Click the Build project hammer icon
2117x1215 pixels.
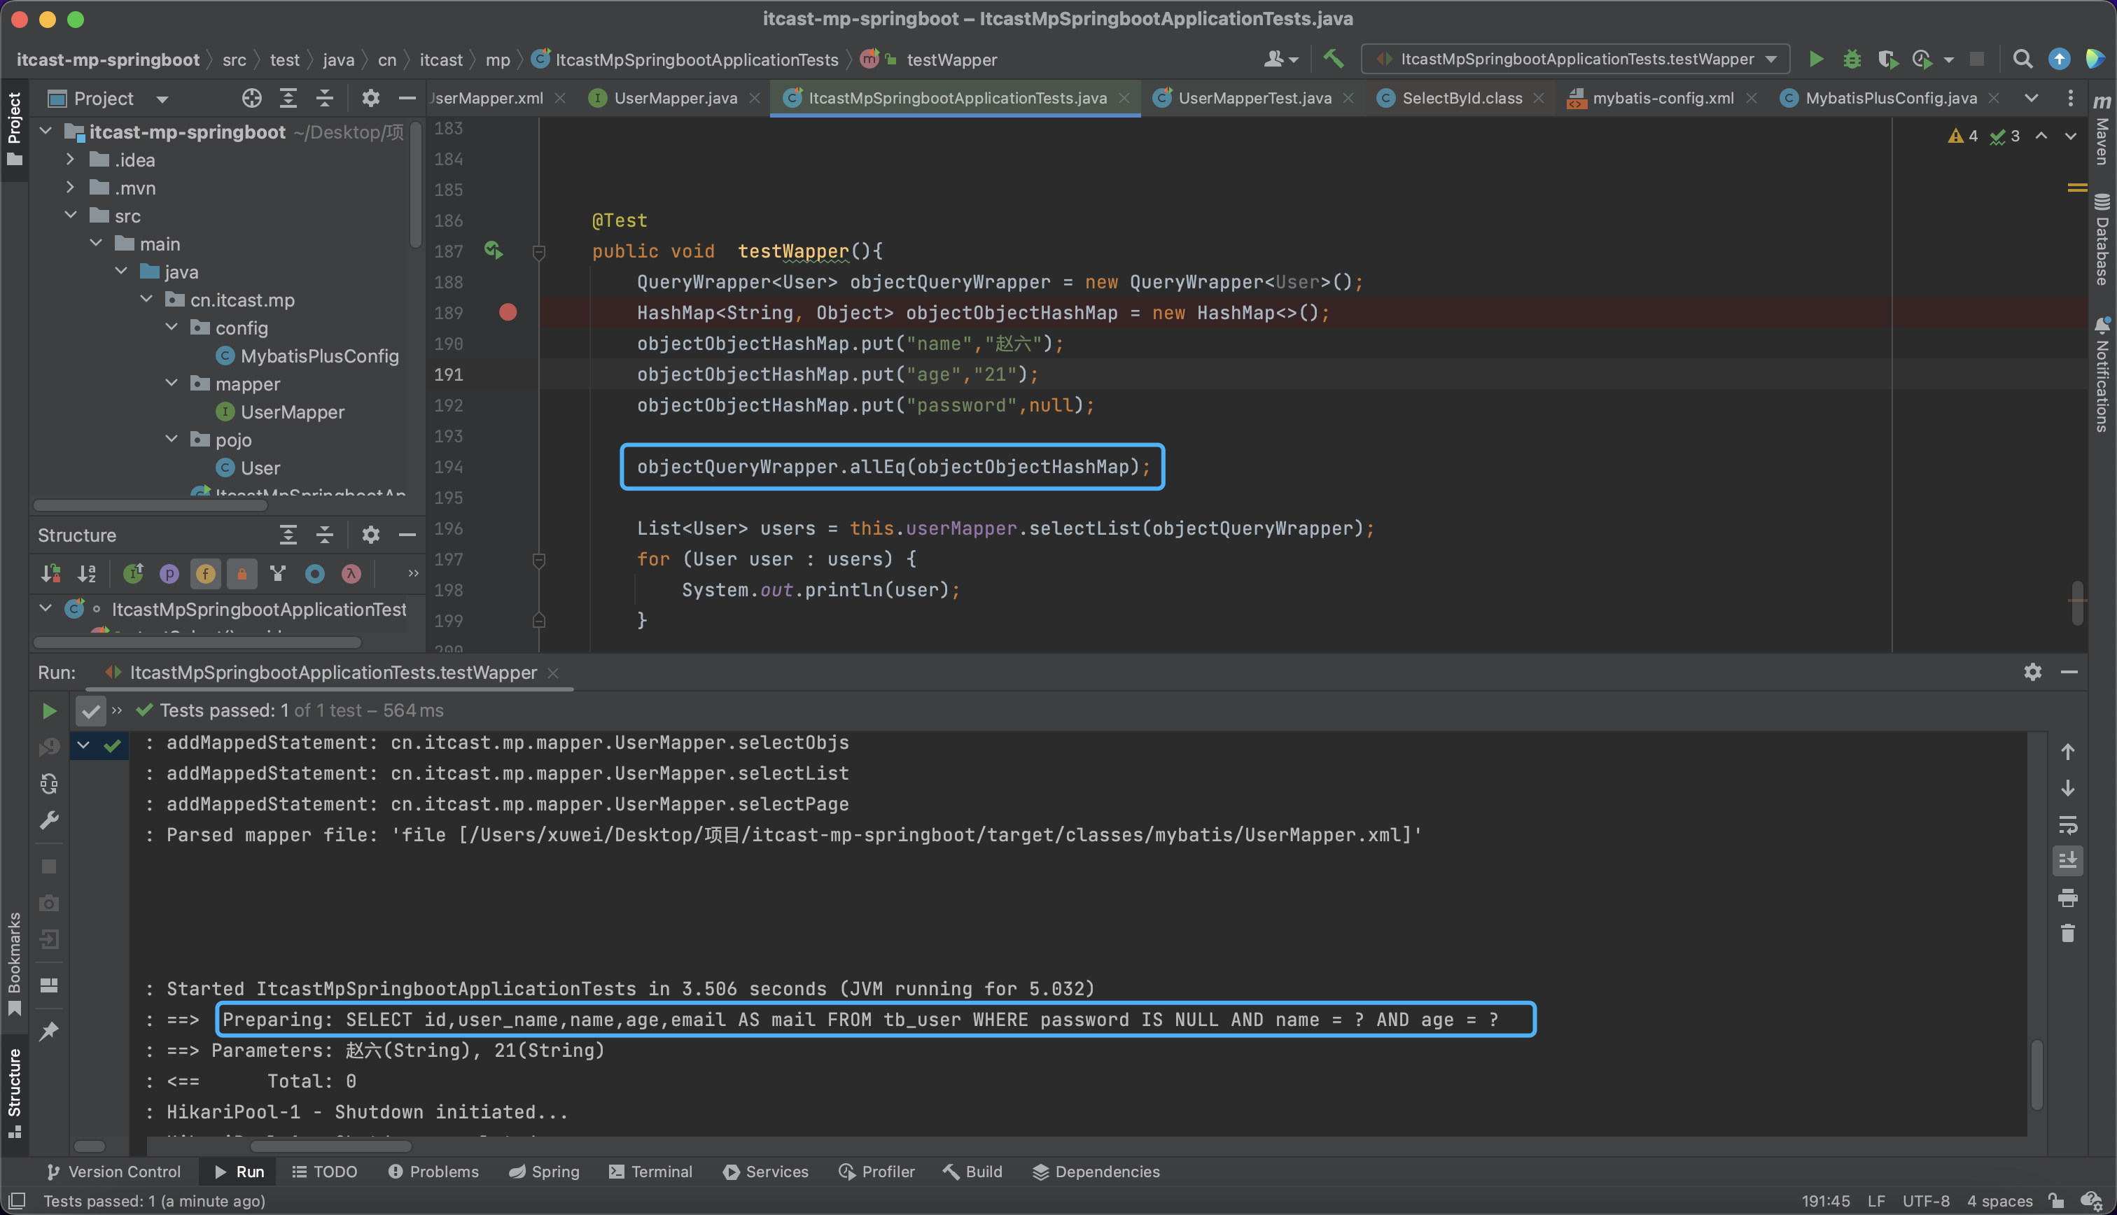pyautogui.click(x=1334, y=59)
